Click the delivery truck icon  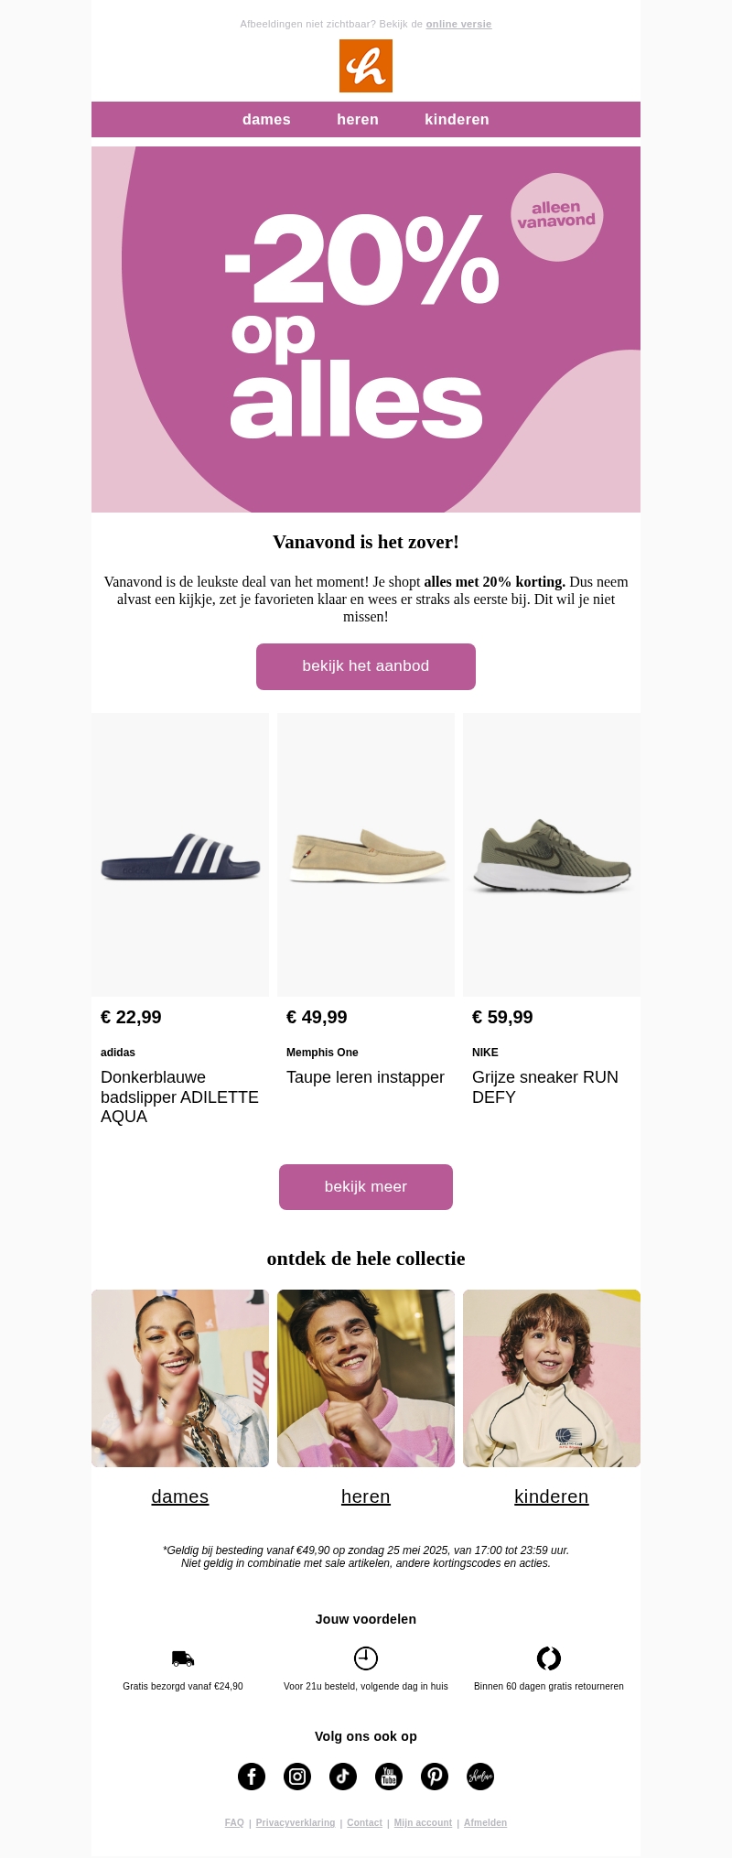pyautogui.click(x=183, y=1658)
